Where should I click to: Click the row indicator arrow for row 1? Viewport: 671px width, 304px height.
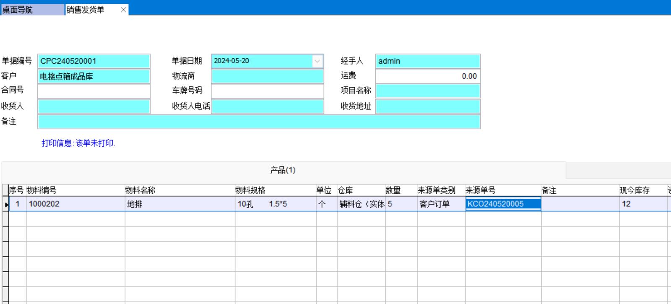5,205
